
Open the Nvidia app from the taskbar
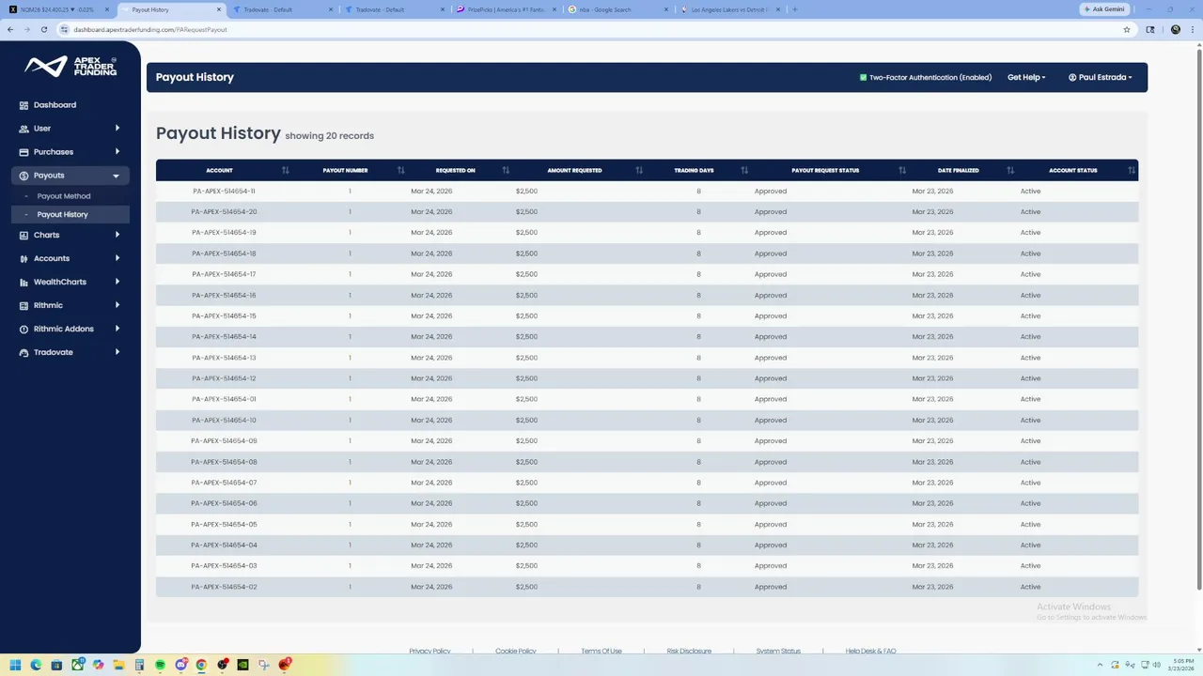[x=242, y=665]
